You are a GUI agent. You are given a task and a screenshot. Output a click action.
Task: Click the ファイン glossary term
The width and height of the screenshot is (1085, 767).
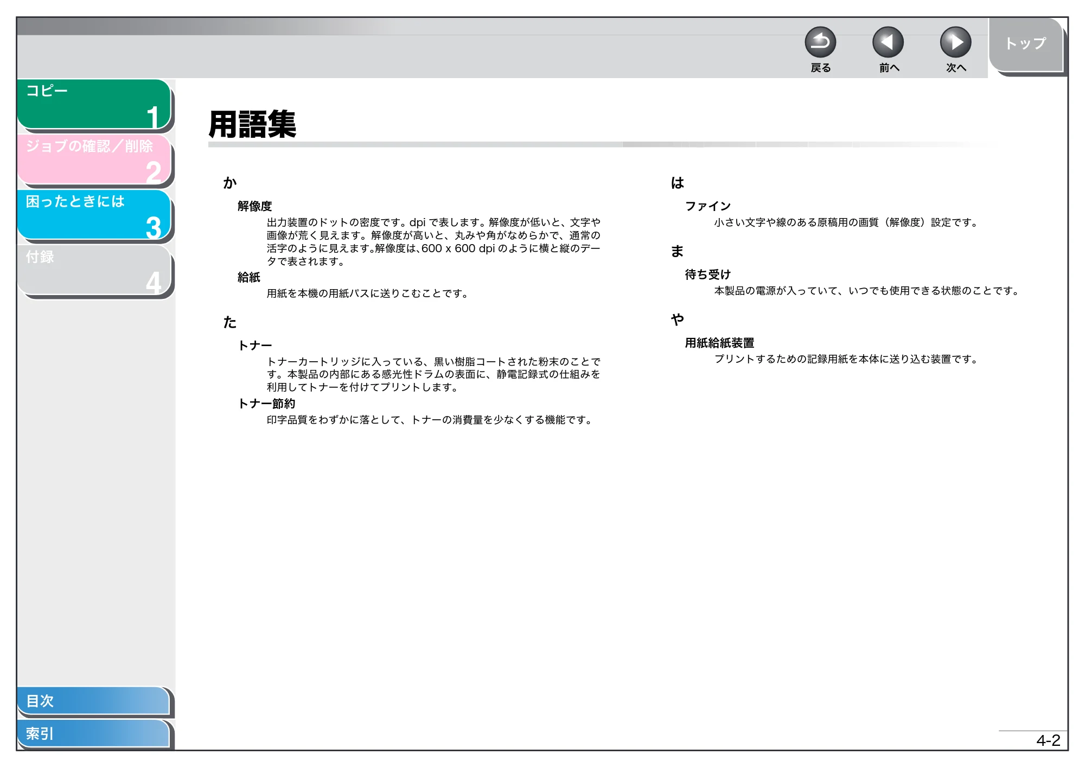(x=708, y=206)
